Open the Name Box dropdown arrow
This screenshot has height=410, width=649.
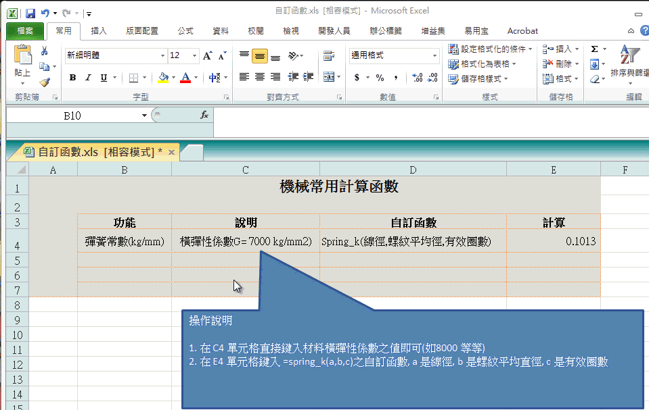click(x=144, y=116)
